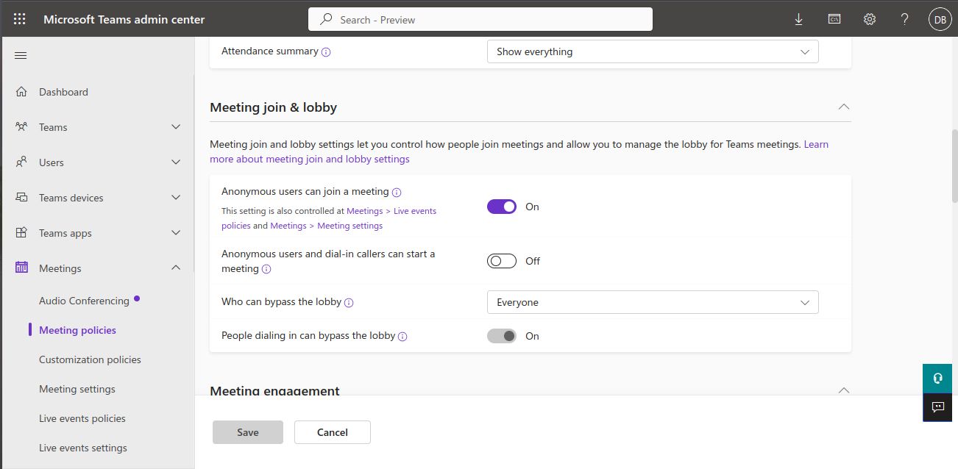The width and height of the screenshot is (958, 469).
Task: Select Meeting settings in the sidebar
Action: (x=77, y=389)
